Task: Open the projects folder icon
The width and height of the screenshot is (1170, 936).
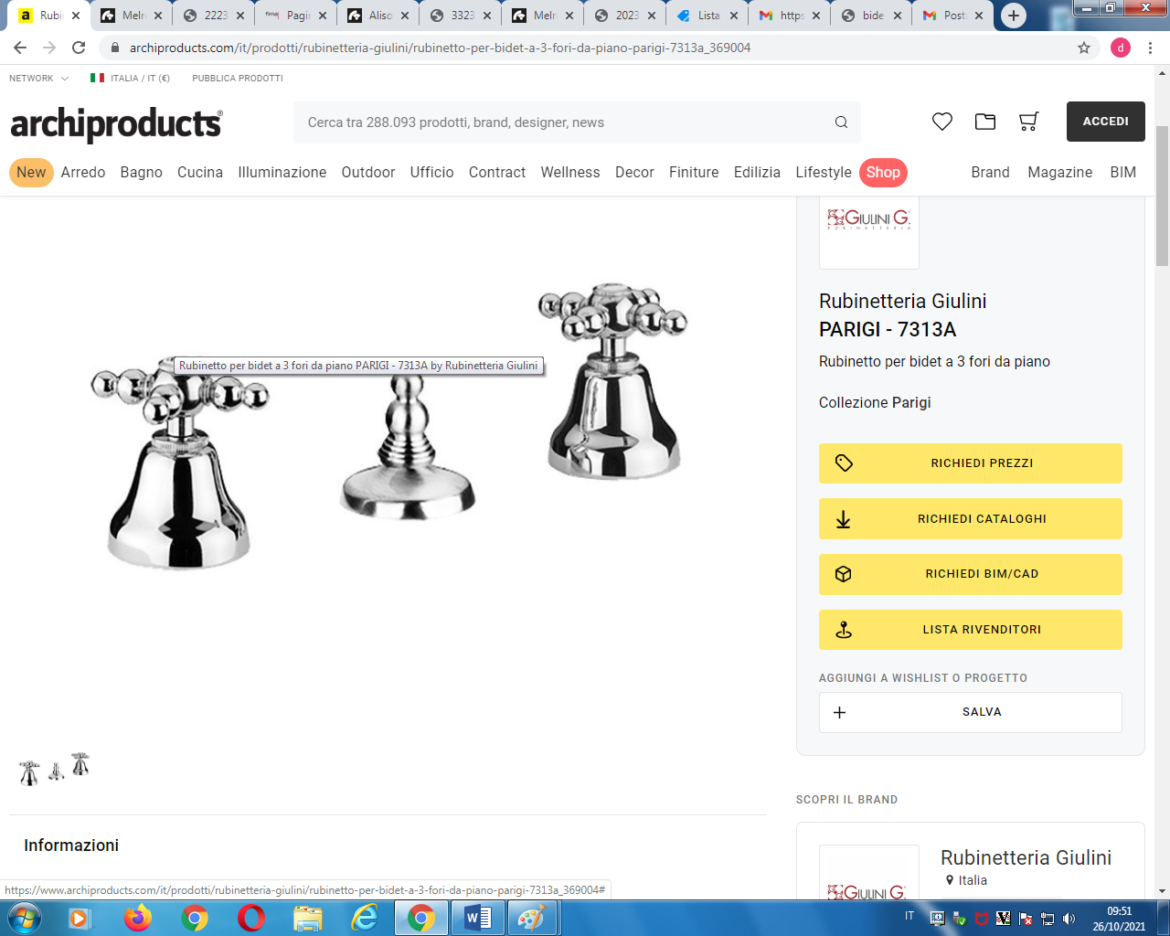Action: click(x=985, y=122)
